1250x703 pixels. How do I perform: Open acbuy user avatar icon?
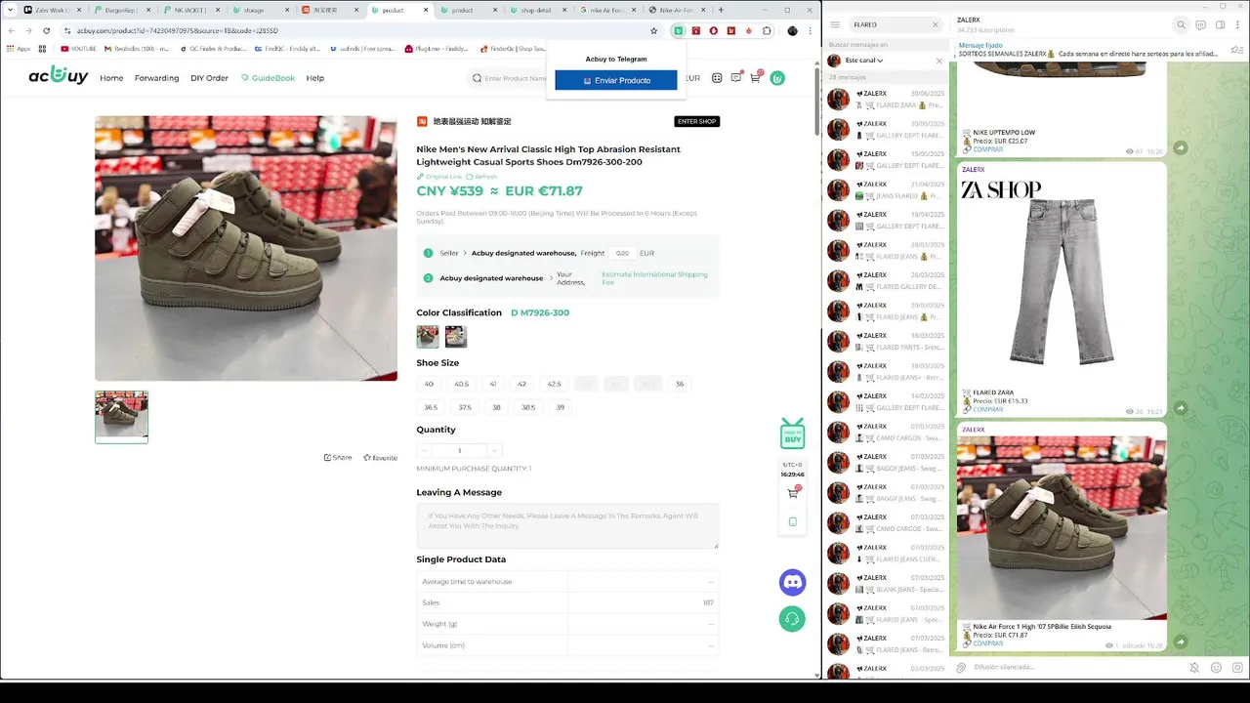tap(777, 78)
